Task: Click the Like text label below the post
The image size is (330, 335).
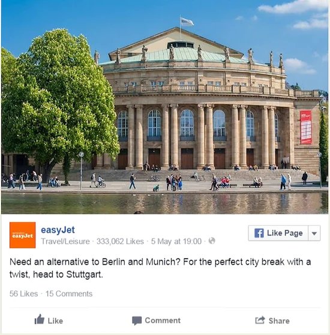Action: click(x=55, y=321)
